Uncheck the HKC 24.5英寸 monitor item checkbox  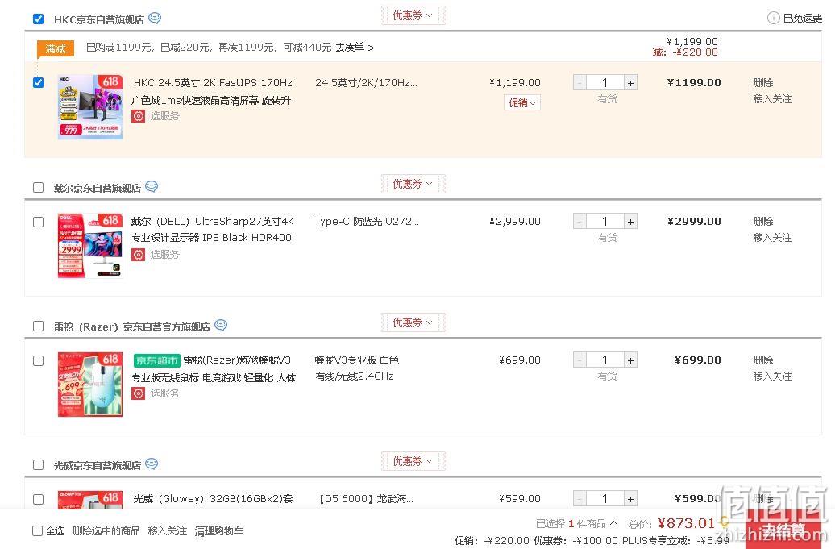click(x=39, y=82)
